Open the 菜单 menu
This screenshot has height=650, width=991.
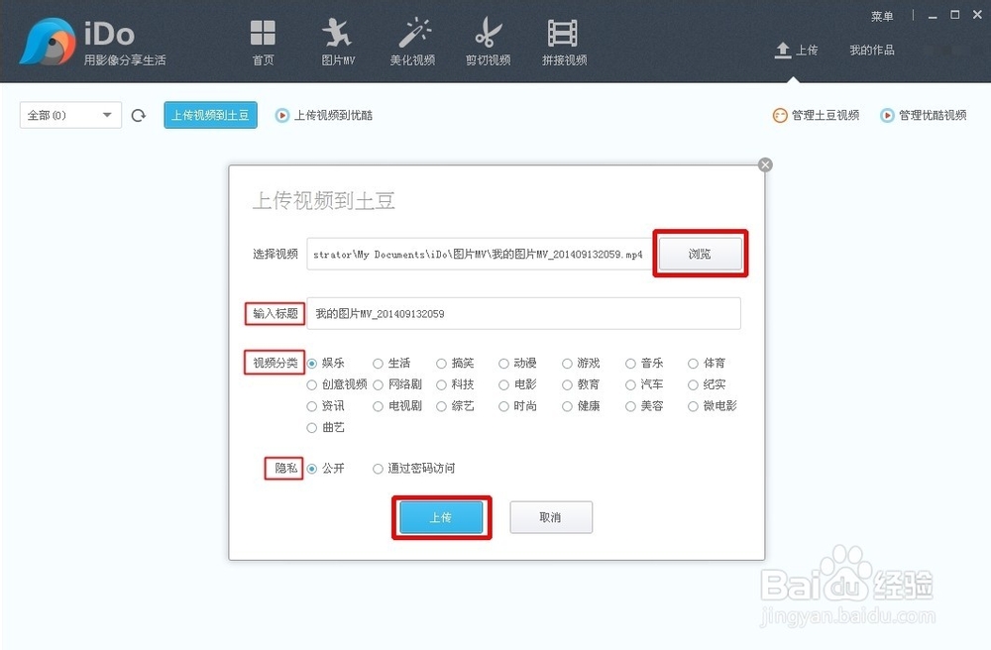[x=883, y=16]
